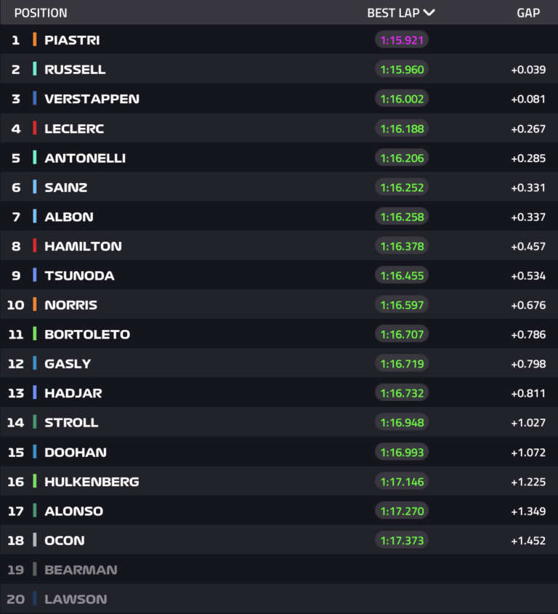Image resolution: width=558 pixels, height=614 pixels.
Task: Click Verstappen's blue team color marker
Action: click(x=34, y=99)
